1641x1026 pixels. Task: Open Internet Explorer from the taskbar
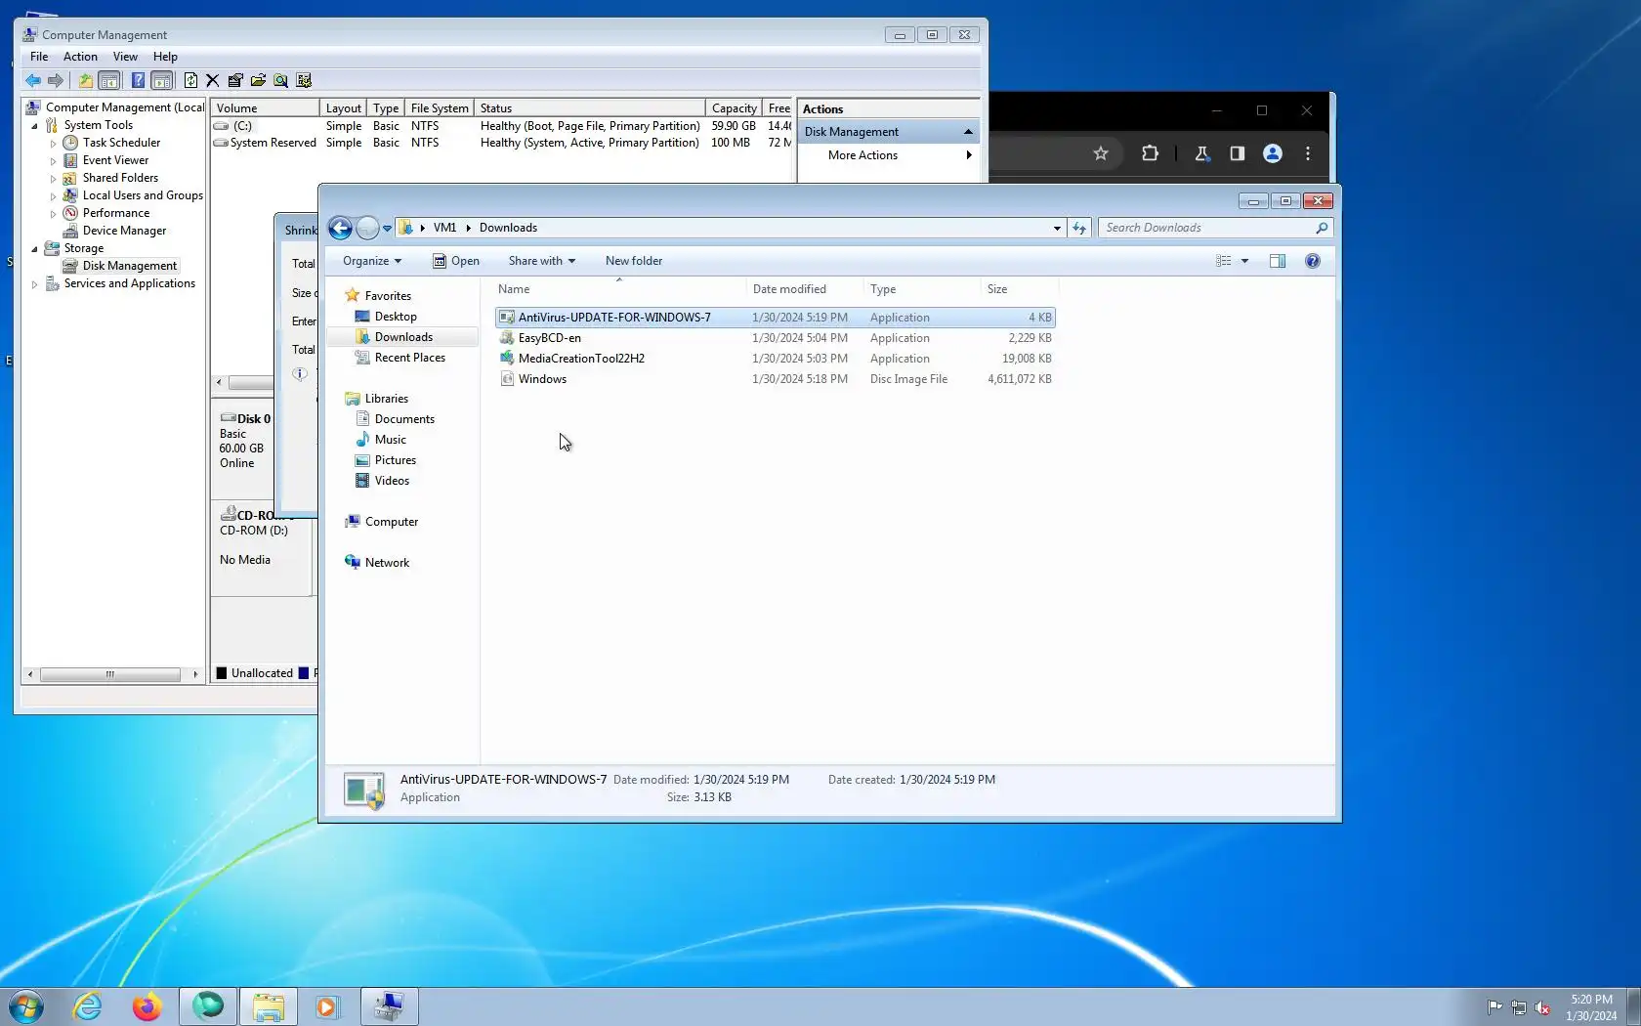click(88, 1006)
